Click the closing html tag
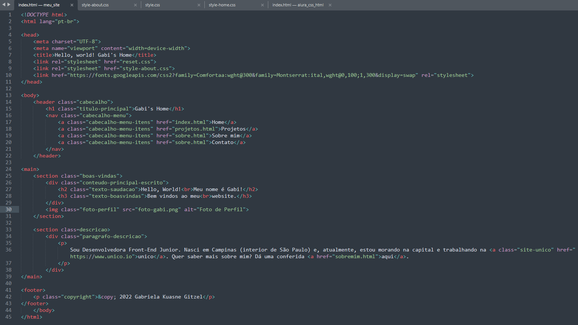578x325 pixels. 32,317
